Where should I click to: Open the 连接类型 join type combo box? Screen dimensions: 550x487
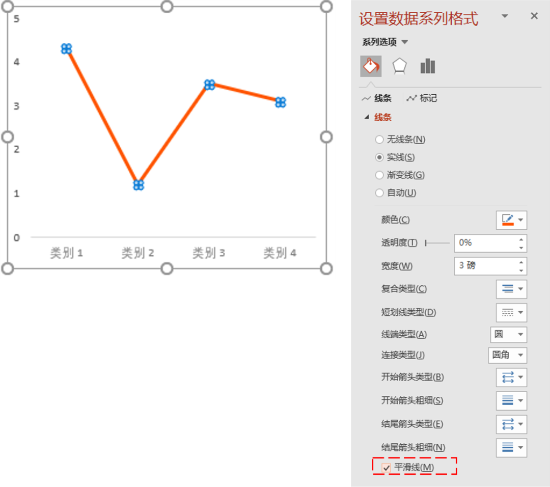pyautogui.click(x=507, y=355)
